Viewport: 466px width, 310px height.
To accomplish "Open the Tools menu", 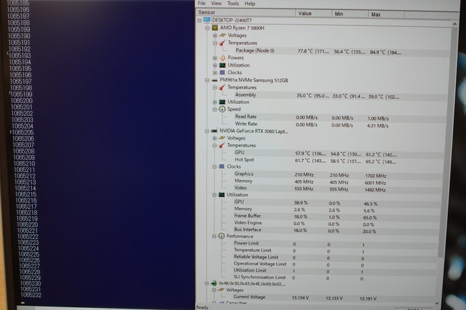I will click(233, 3).
